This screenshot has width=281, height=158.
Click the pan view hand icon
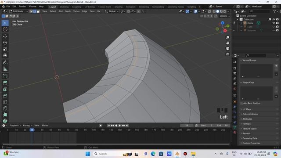pos(227,43)
